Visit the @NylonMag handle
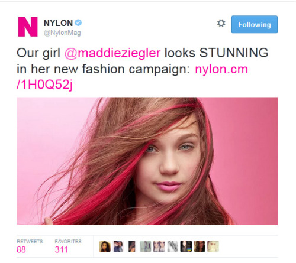This screenshot has width=296, height=263. pos(62,33)
